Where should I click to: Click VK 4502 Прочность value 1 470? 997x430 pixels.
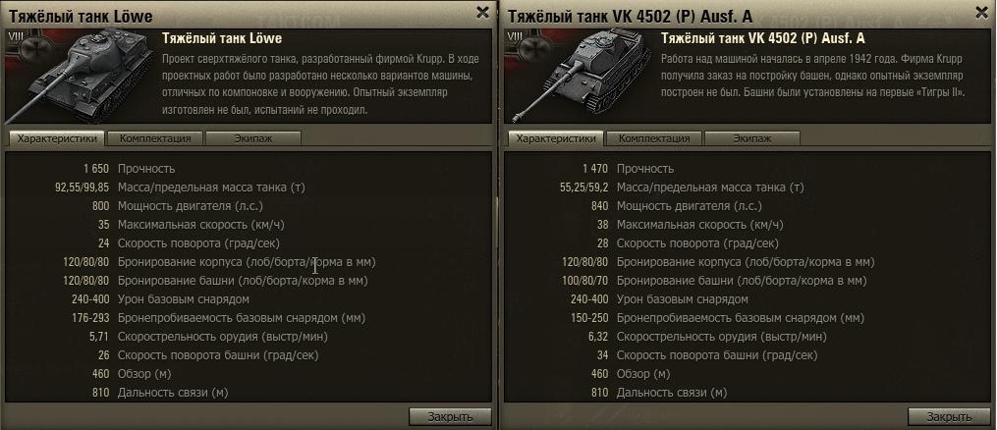(x=595, y=169)
